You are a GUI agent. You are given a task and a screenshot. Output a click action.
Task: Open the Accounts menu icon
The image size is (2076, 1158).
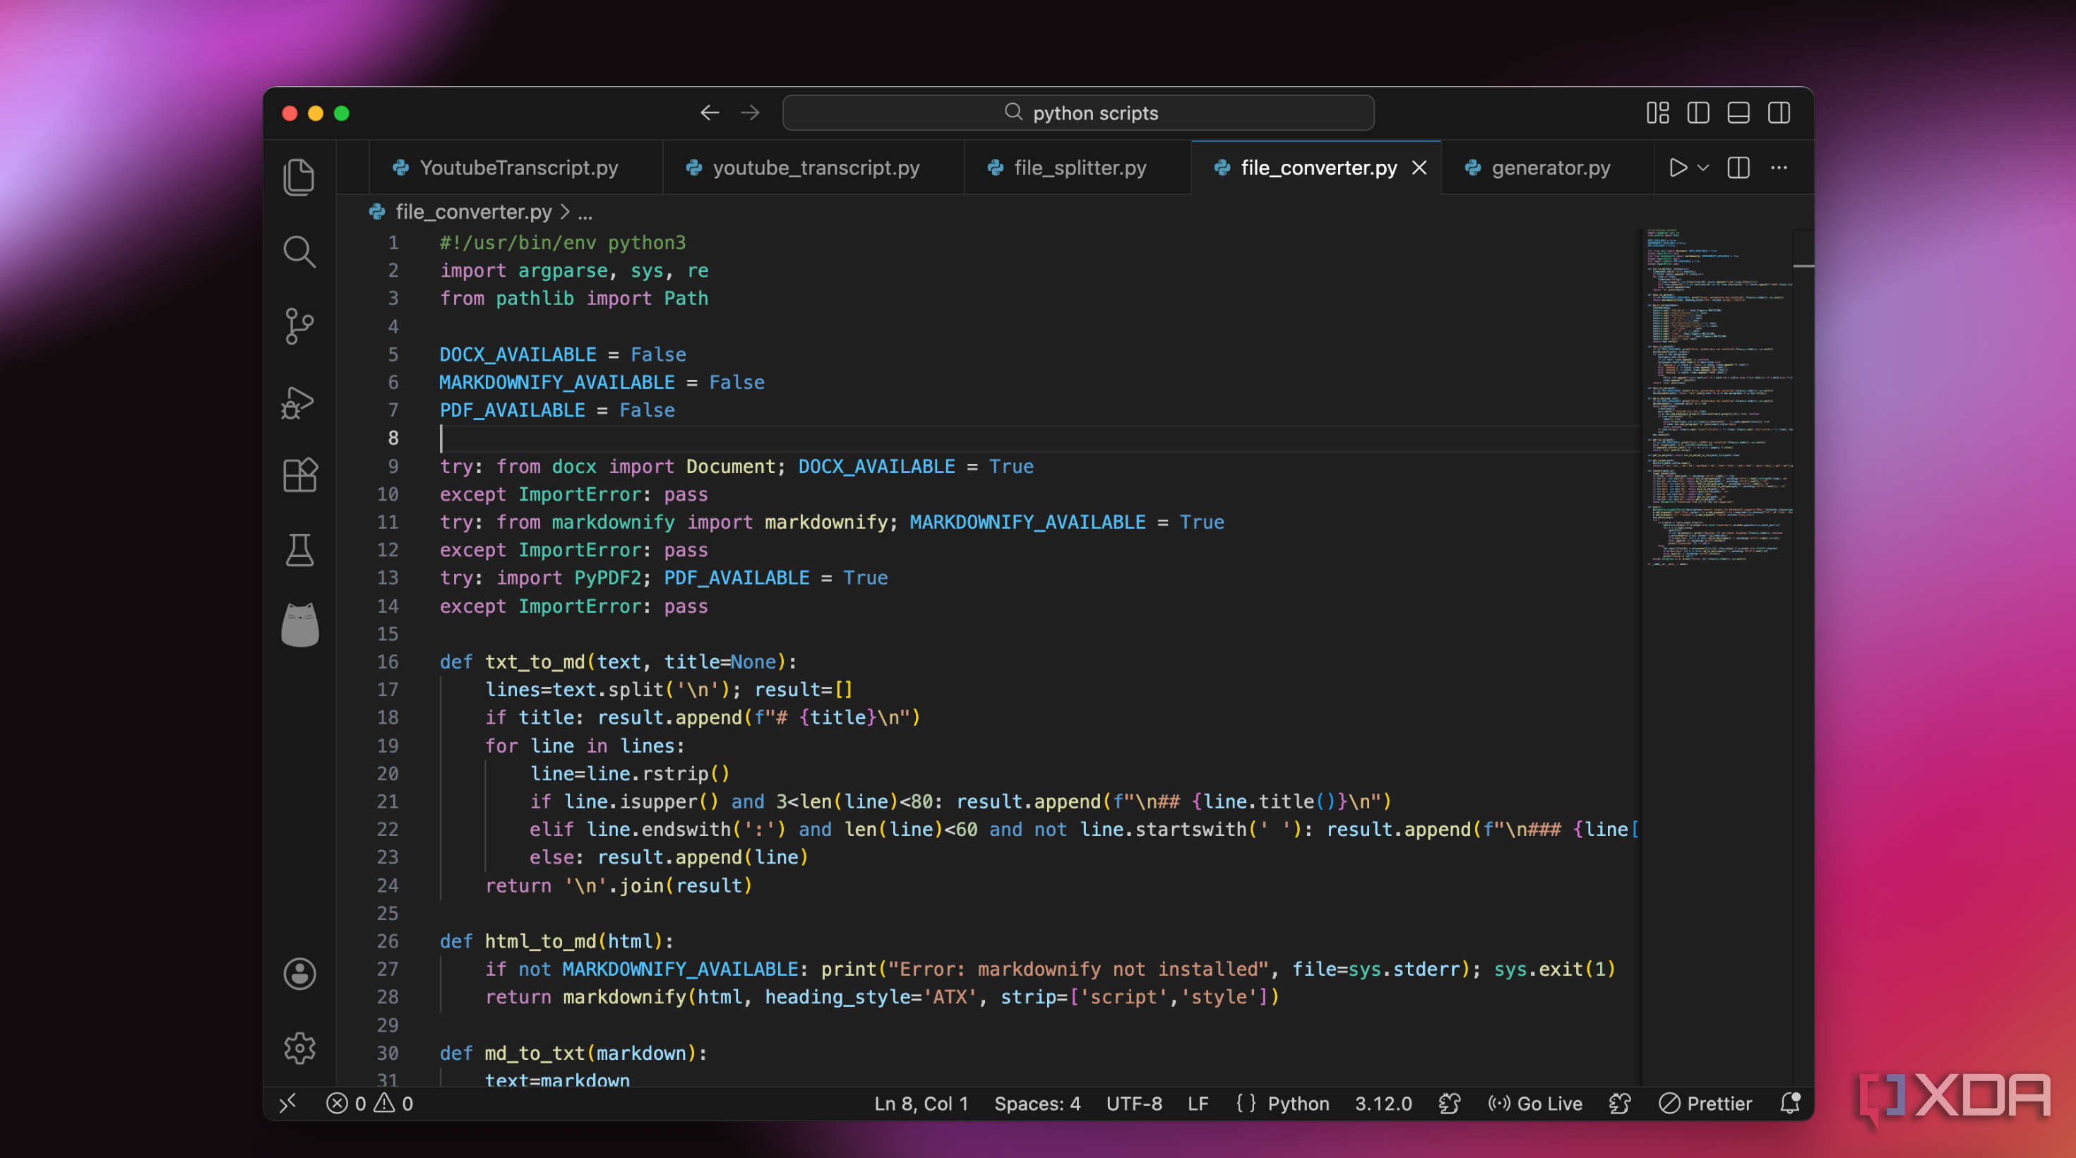pos(299,974)
